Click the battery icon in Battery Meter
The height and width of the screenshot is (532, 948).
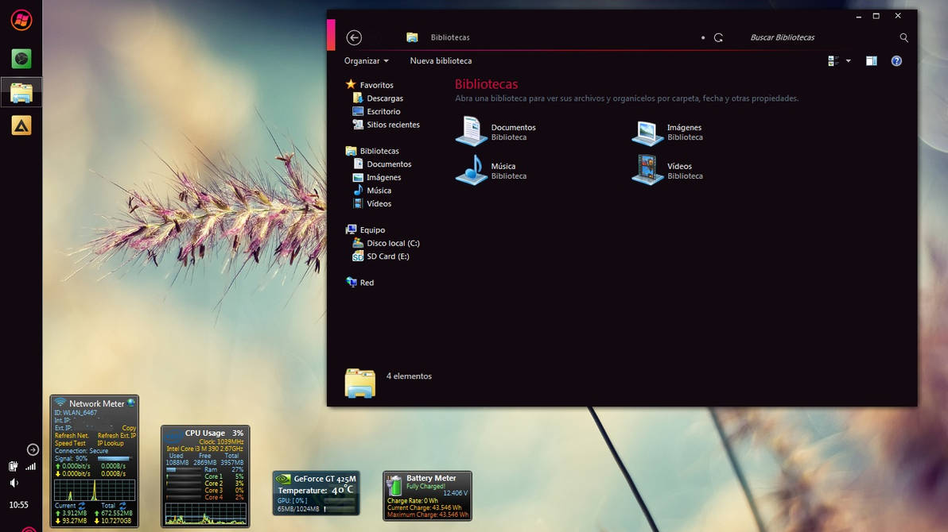394,486
